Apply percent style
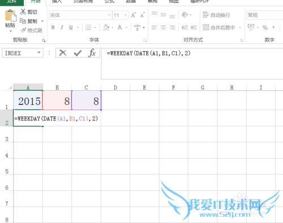The height and width of the screenshot is (223, 283). click(265, 28)
